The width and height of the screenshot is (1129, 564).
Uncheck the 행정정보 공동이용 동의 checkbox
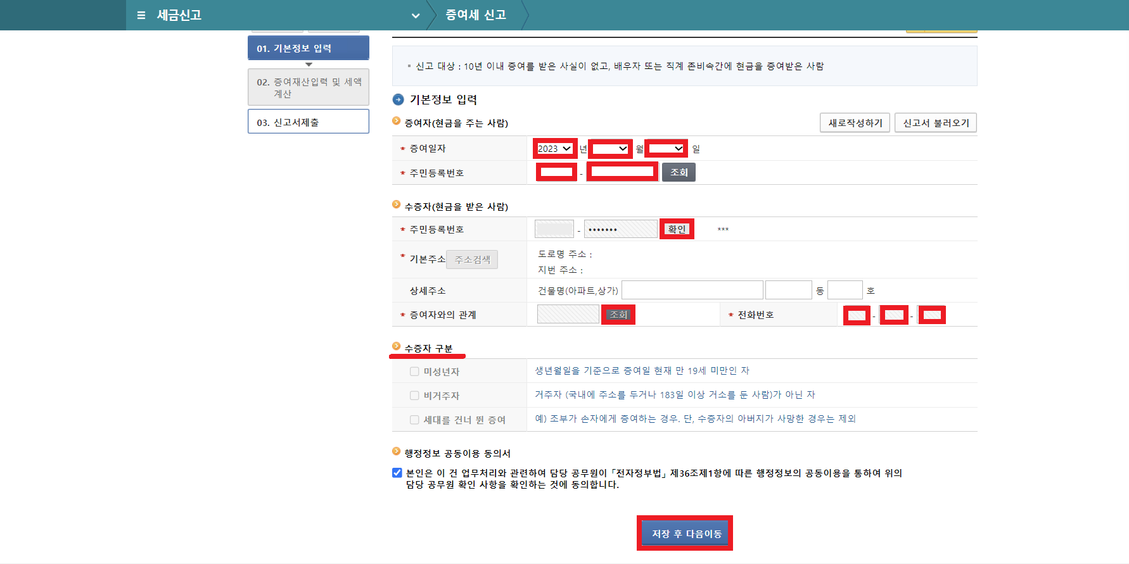click(x=397, y=473)
